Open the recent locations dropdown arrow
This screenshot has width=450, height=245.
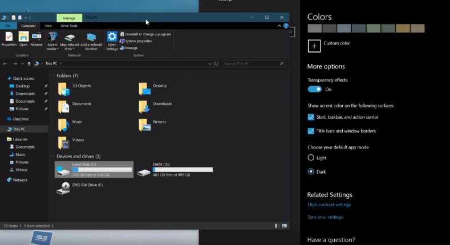22,64
